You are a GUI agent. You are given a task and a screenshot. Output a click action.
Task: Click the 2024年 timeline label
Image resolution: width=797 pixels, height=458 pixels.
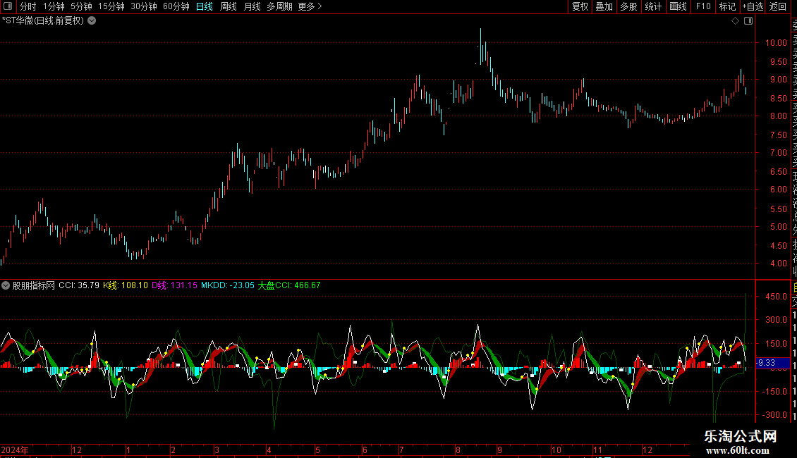coord(15,450)
